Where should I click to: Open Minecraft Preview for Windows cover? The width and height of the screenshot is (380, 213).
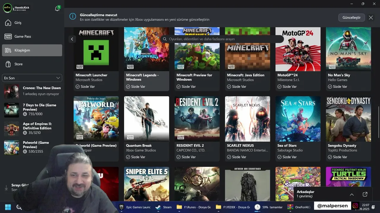tap(197, 49)
